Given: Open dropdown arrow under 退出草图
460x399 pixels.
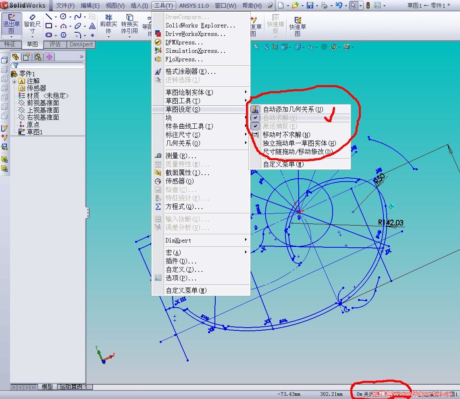Looking at the screenshot, I should pyautogui.click(x=11, y=37).
